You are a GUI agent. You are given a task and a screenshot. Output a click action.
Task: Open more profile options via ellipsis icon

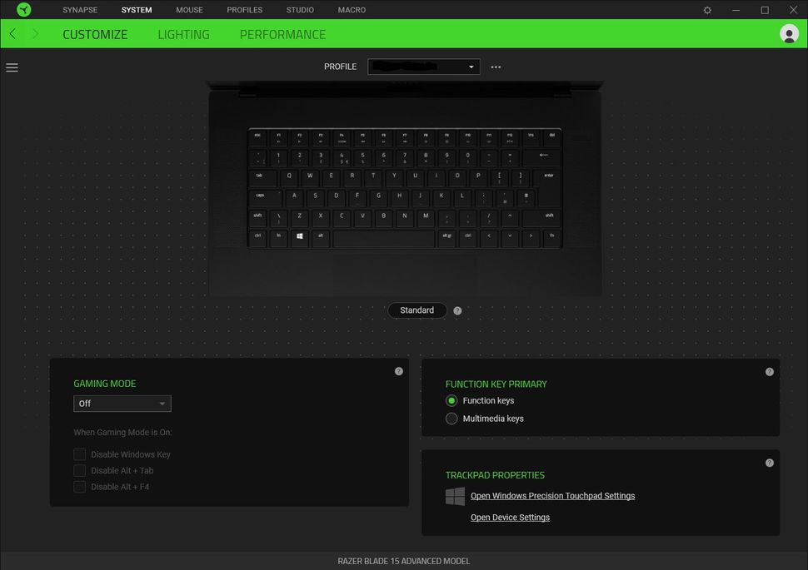point(496,67)
